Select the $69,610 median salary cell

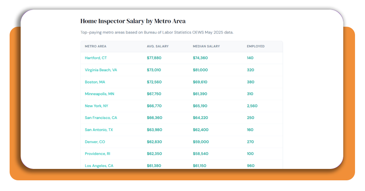tap(200, 82)
